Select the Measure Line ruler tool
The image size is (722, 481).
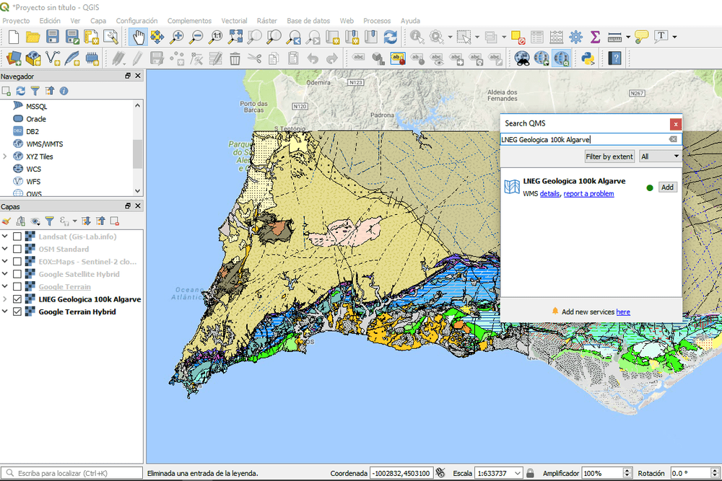coord(614,37)
